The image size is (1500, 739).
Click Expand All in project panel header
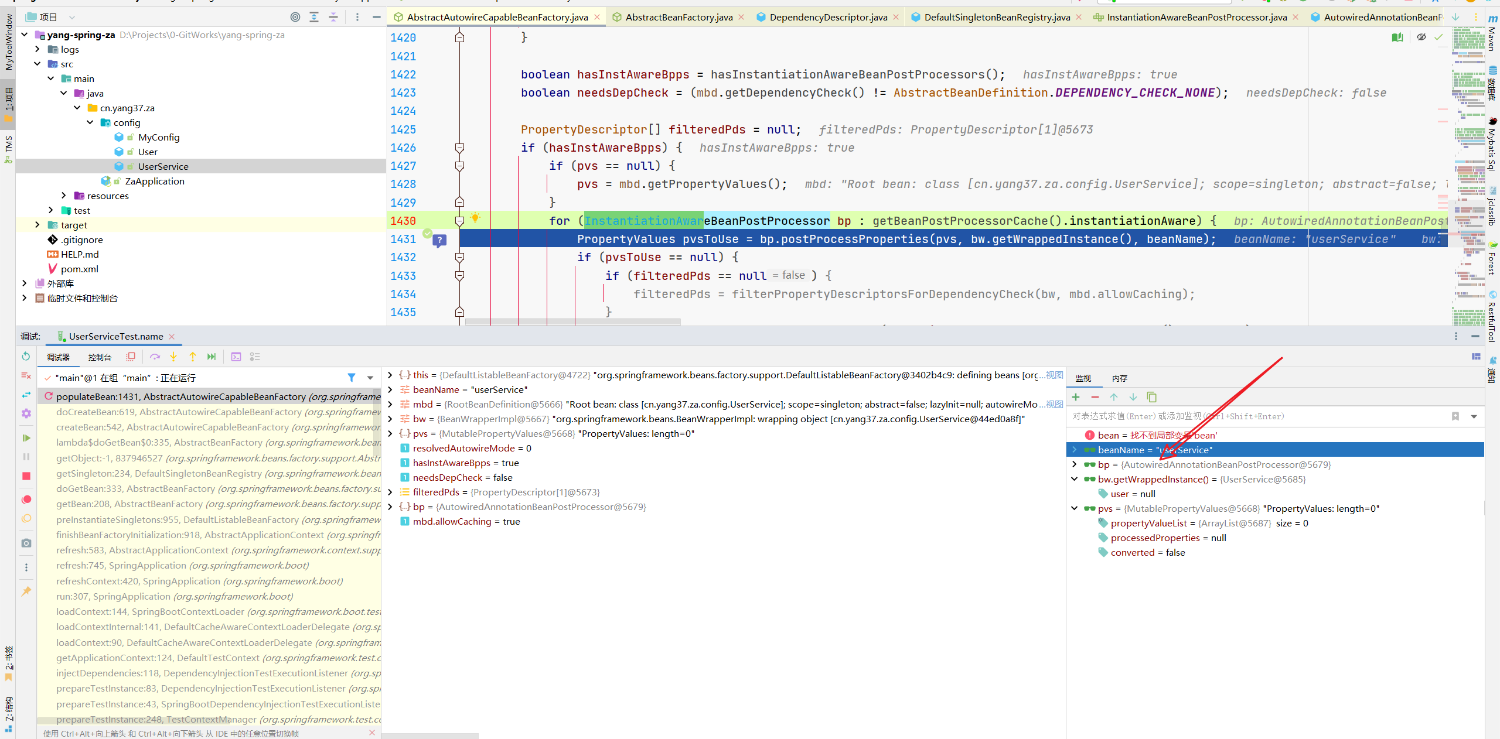(x=314, y=17)
